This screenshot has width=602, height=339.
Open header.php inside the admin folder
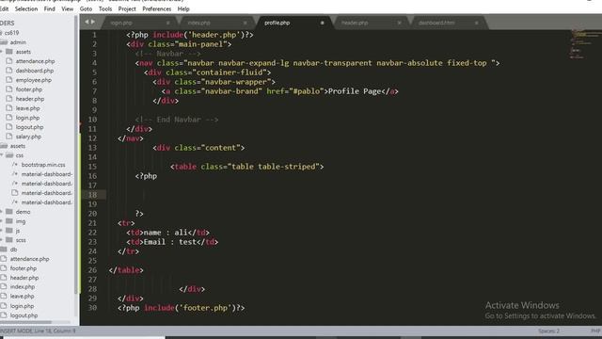click(30, 99)
